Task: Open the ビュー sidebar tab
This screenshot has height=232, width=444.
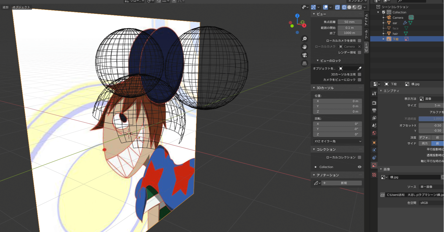Action: (x=366, y=47)
